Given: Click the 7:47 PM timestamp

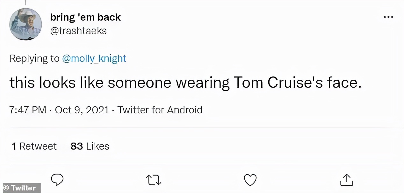Looking at the screenshot, I should [28, 110].
